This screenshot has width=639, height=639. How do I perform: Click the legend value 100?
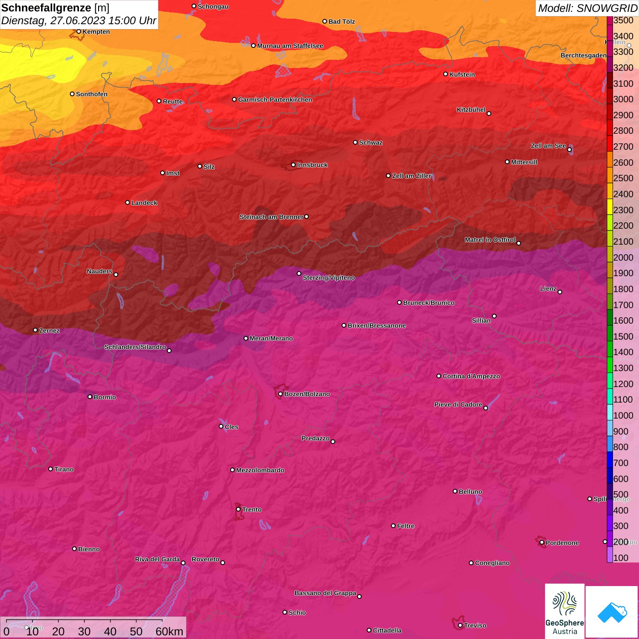(x=621, y=558)
